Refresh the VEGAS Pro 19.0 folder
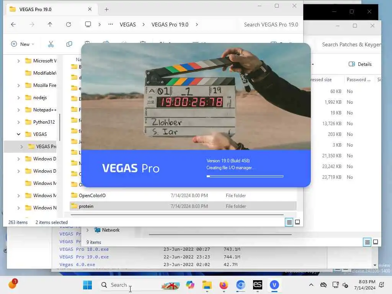The width and height of the screenshot is (392, 294). click(69, 24)
